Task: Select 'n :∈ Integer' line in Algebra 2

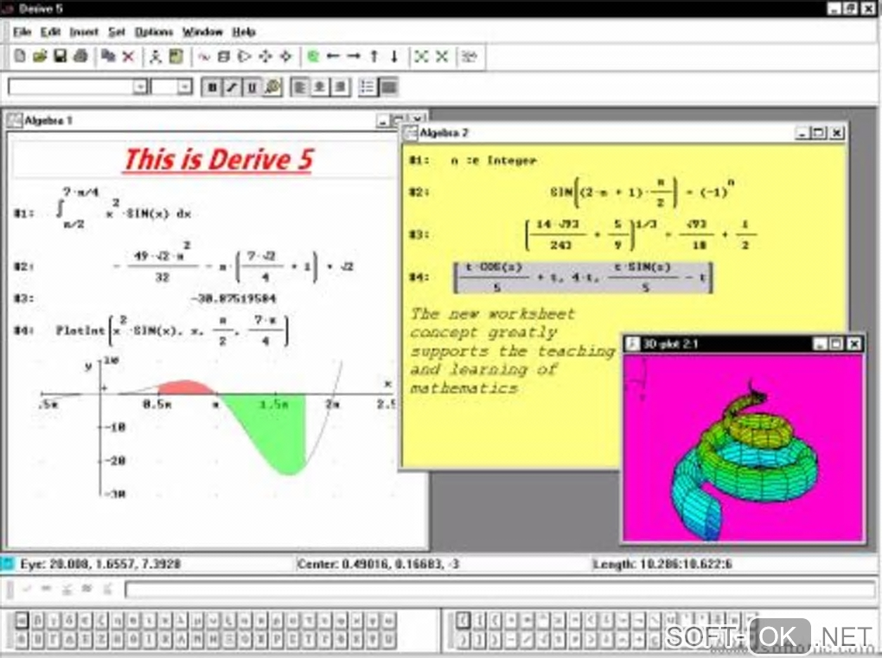Action: point(493,161)
